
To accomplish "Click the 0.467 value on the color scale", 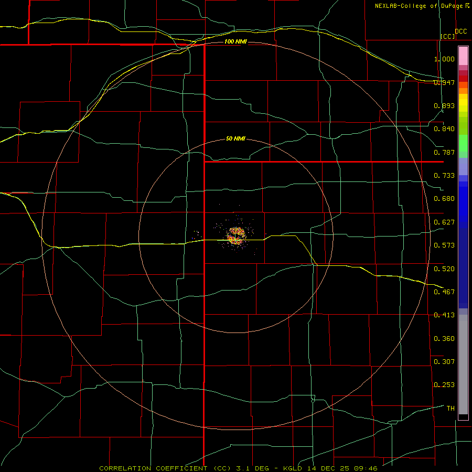I will point(444,292).
